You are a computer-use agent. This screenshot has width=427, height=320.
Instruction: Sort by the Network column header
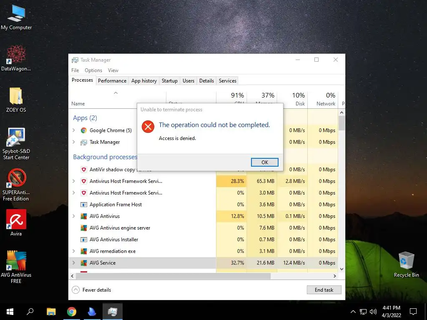coord(323,100)
